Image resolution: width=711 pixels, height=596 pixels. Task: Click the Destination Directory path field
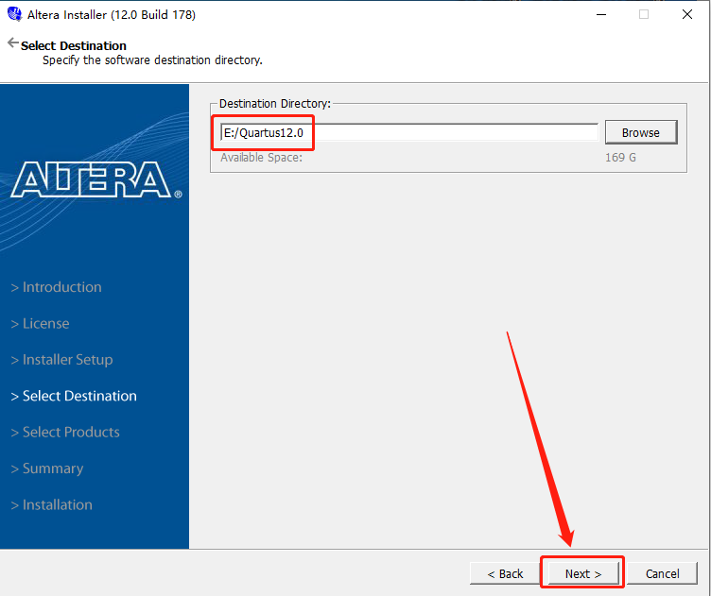[409, 132]
